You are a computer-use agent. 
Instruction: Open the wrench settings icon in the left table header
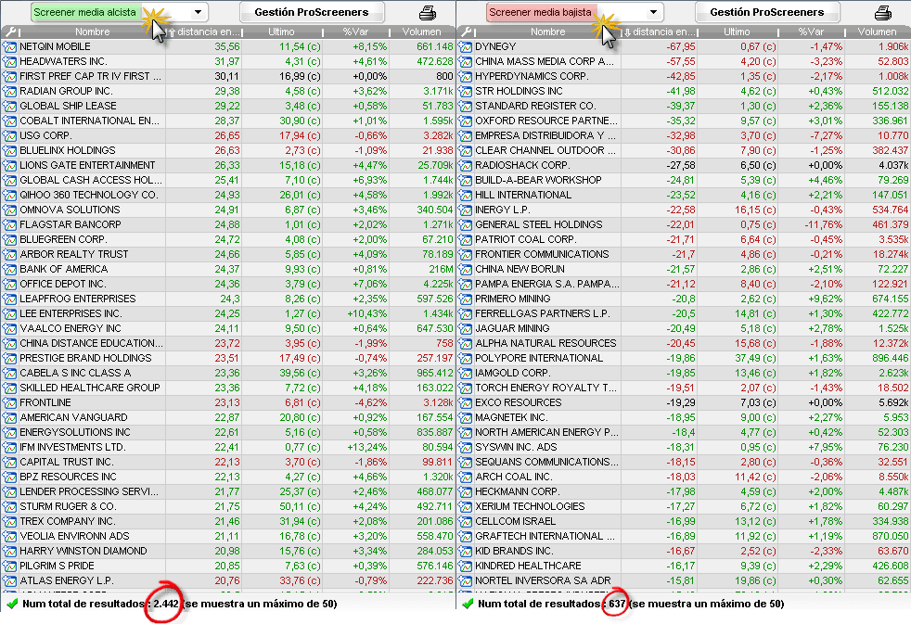tap(10, 32)
